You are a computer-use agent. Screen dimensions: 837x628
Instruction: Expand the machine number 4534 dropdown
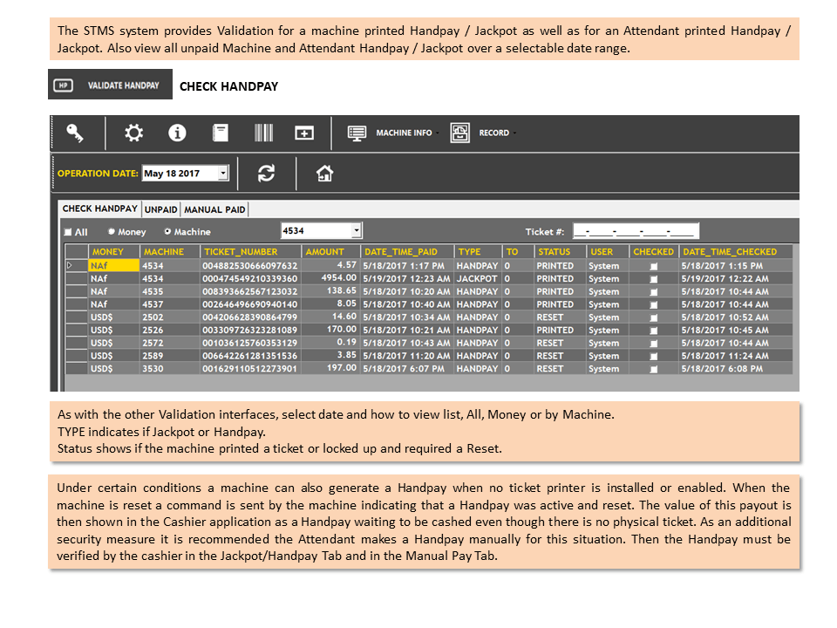(x=357, y=230)
